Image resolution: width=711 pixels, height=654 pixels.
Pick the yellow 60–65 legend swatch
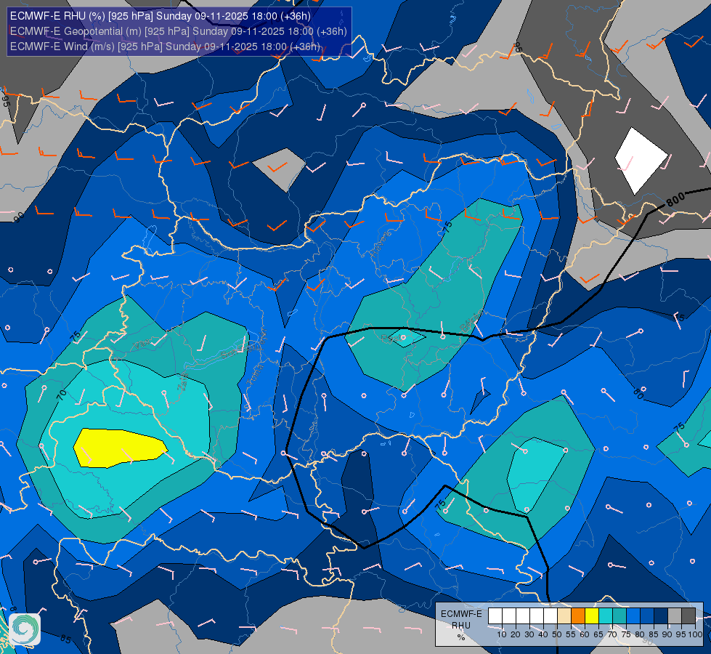tap(592, 616)
